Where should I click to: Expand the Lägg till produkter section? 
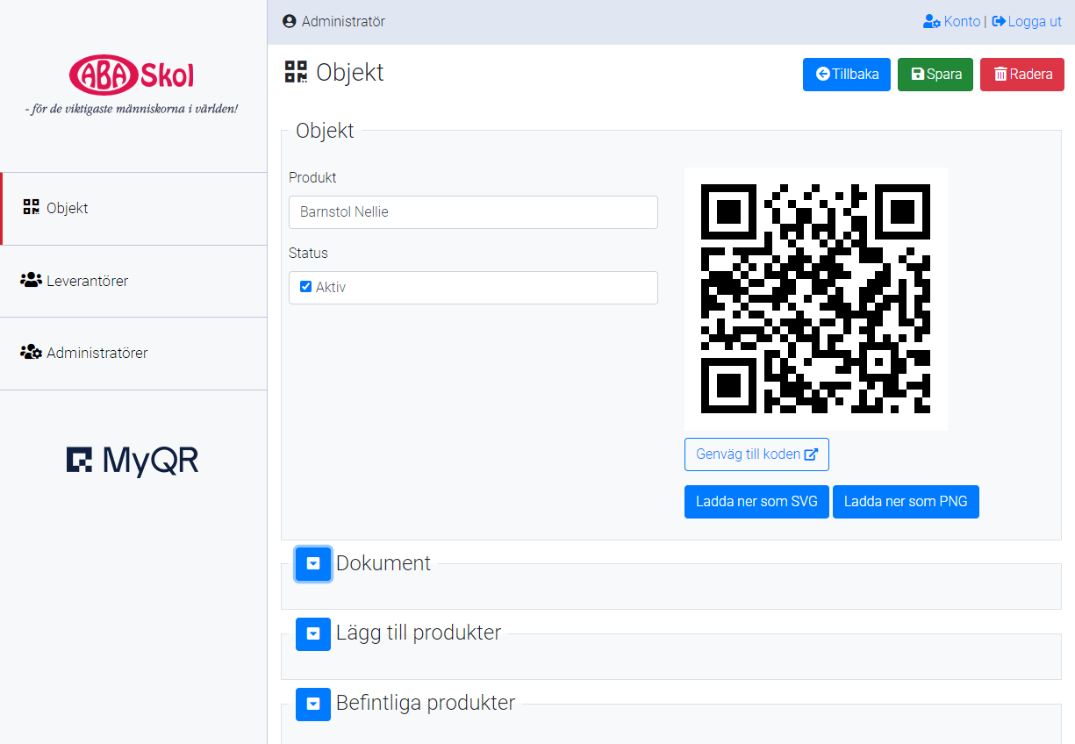(x=313, y=633)
